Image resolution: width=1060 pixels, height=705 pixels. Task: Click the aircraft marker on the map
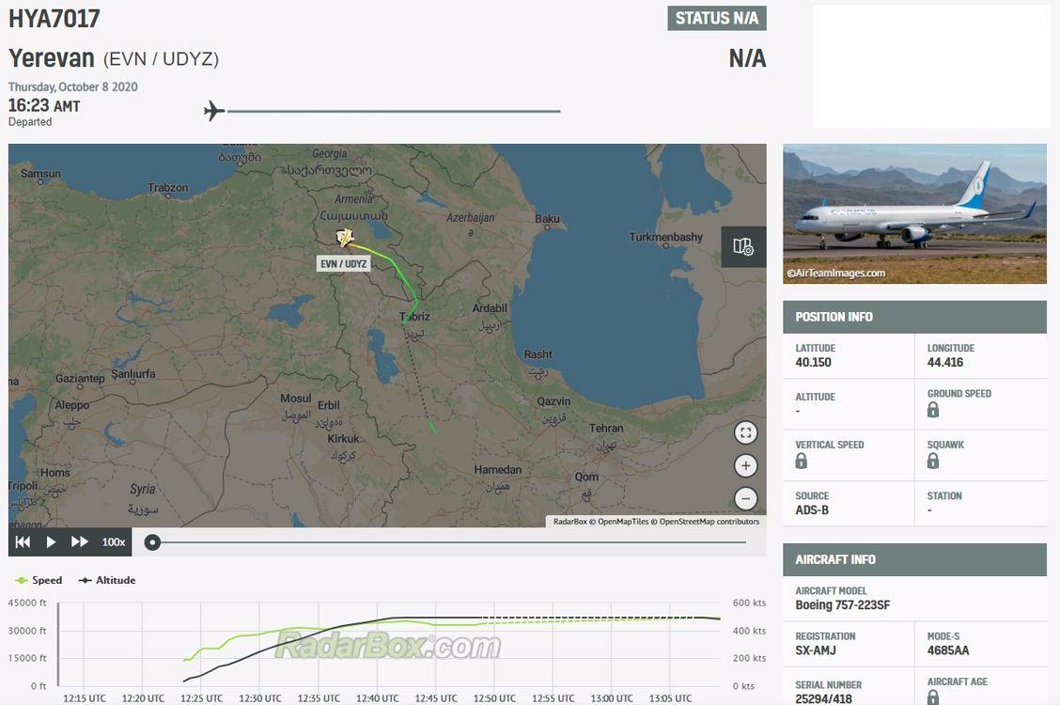[x=345, y=239]
